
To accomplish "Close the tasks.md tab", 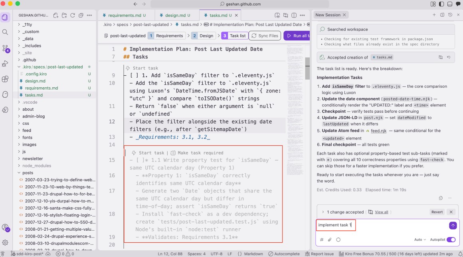I will click(x=236, y=15).
